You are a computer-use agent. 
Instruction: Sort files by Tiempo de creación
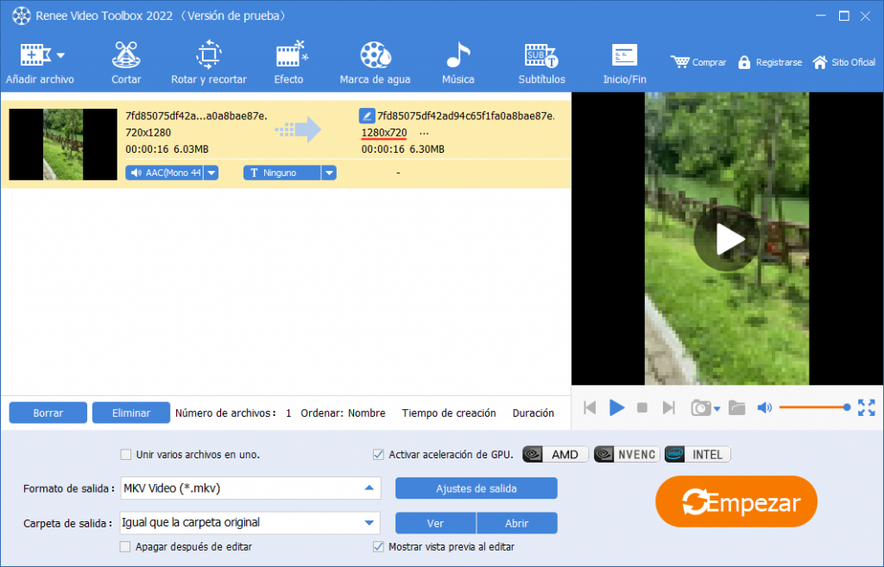(449, 413)
